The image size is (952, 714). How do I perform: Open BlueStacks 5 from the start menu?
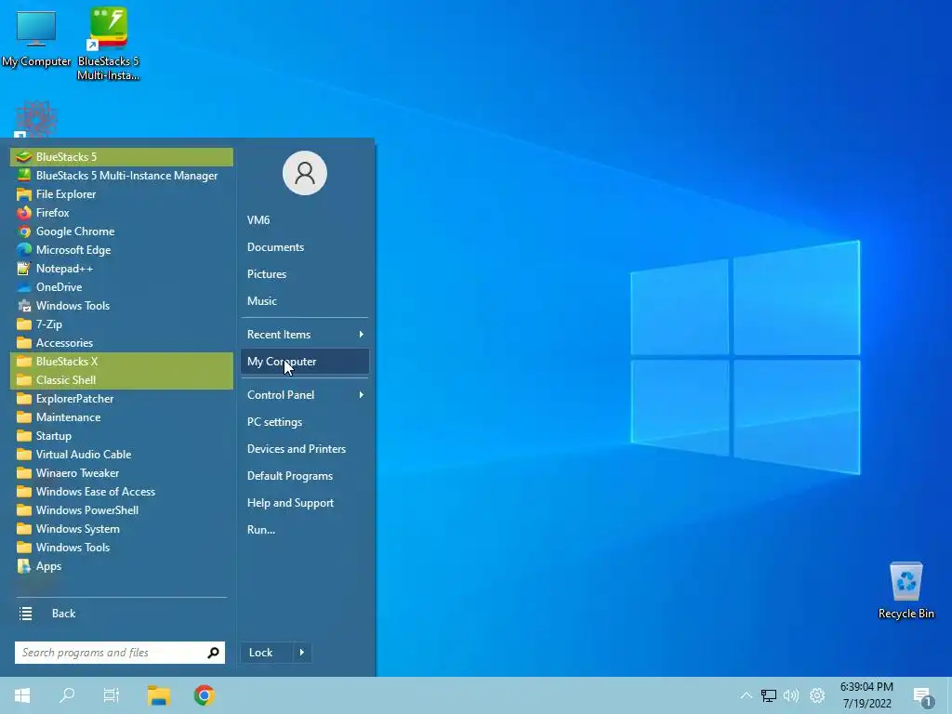122,156
